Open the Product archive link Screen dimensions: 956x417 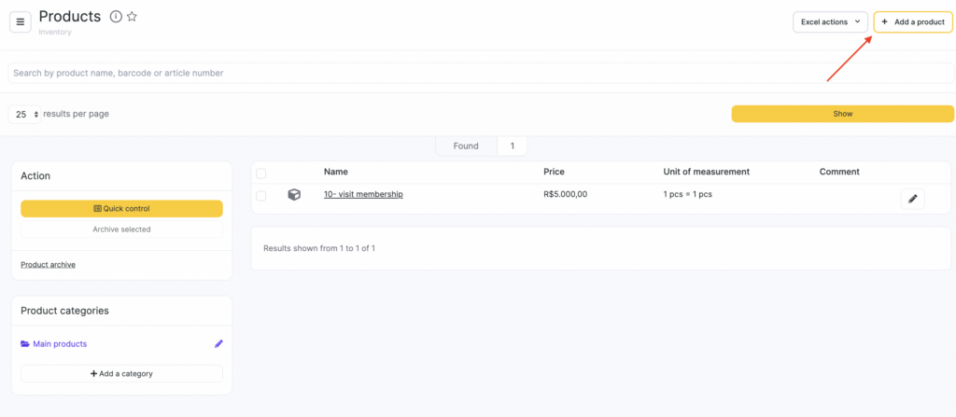48,265
